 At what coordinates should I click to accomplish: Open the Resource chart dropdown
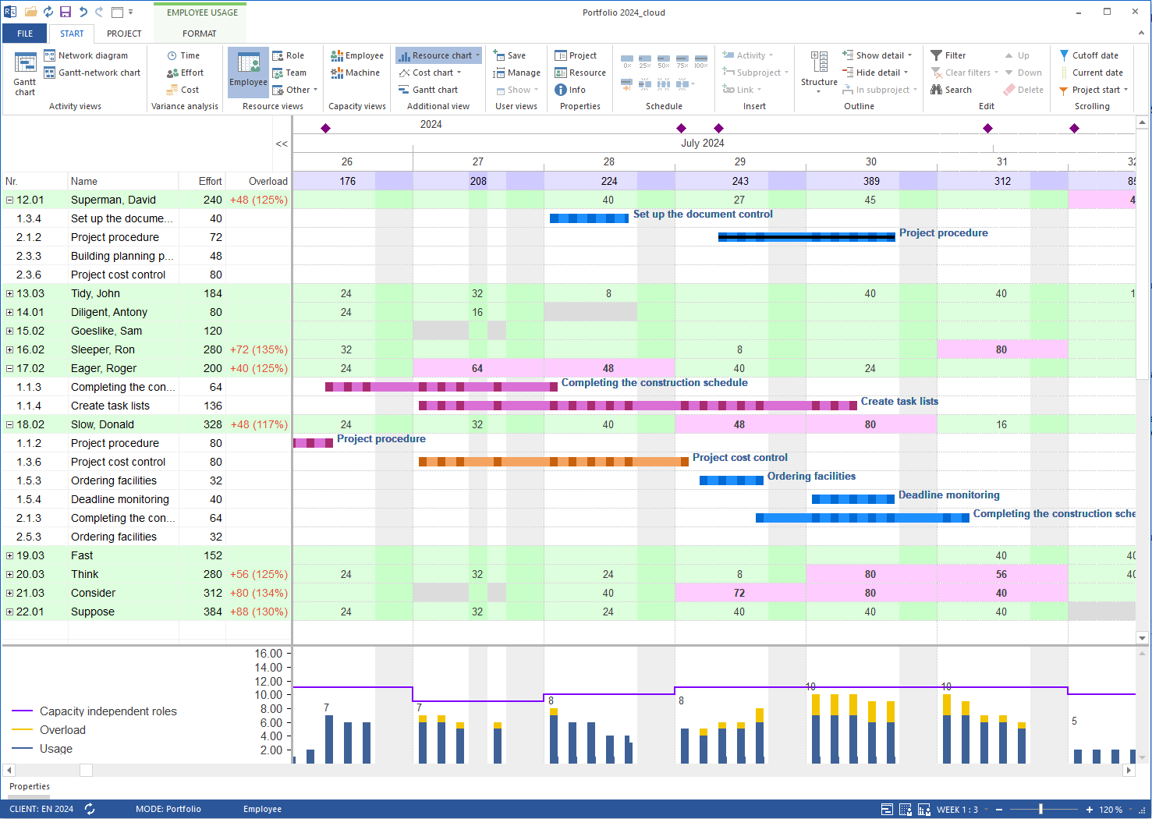438,55
